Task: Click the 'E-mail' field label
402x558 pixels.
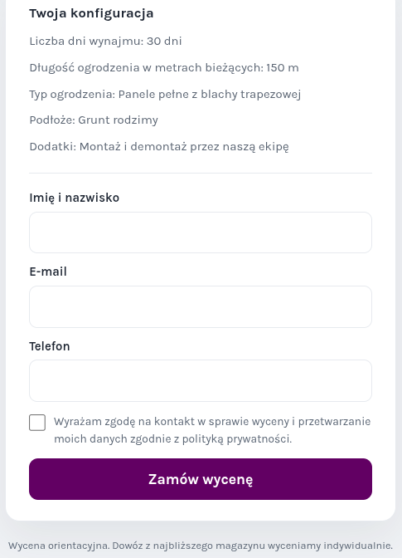Action: click(48, 272)
